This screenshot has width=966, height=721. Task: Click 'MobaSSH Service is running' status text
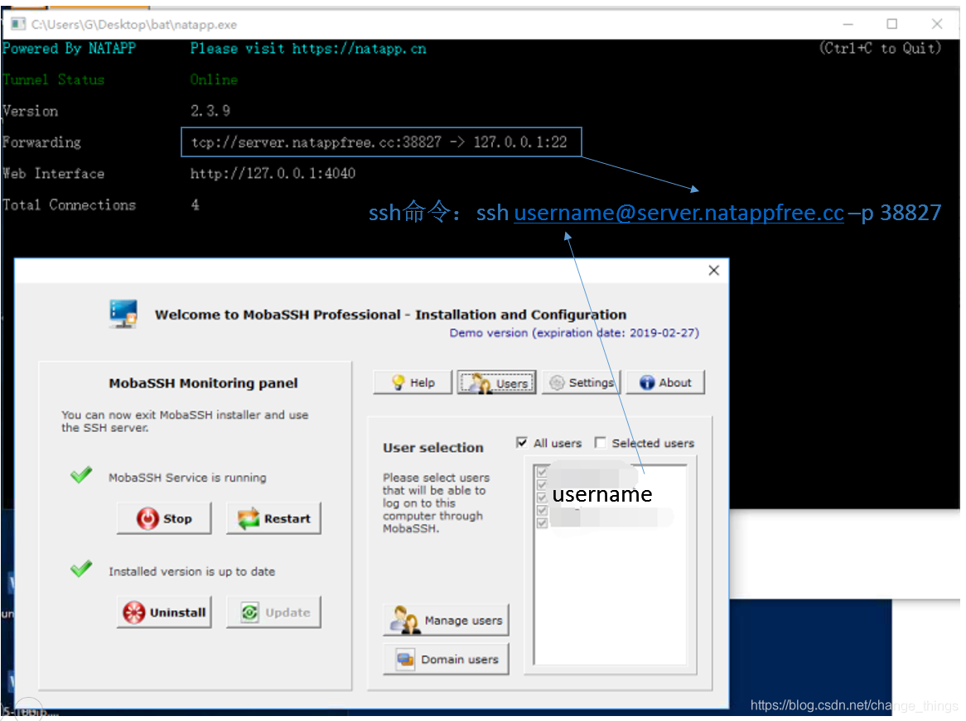pyautogui.click(x=187, y=478)
